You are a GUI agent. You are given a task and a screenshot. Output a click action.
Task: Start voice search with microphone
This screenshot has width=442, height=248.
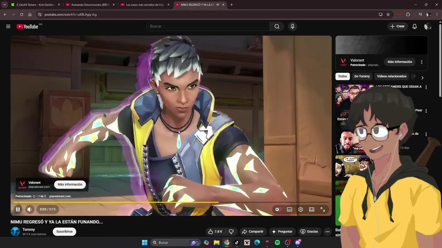tap(292, 27)
